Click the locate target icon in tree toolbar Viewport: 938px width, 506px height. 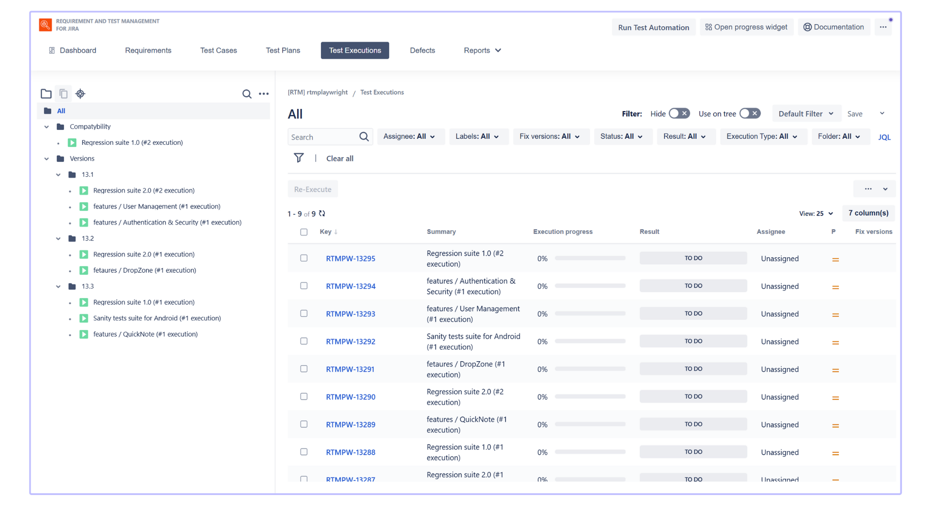pos(80,93)
